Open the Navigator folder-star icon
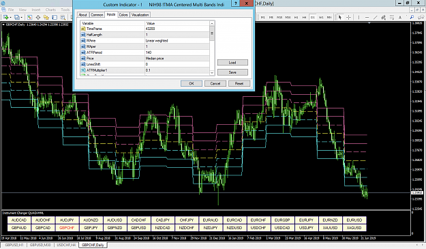 (x=46, y=18)
